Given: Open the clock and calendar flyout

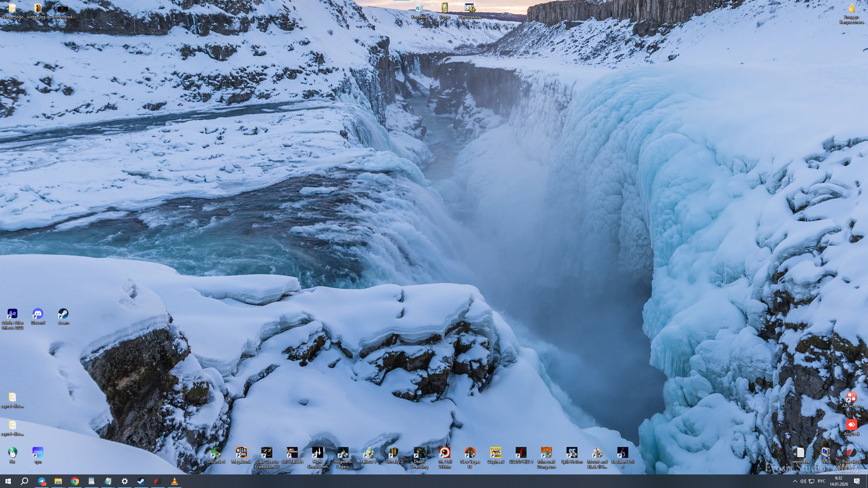Looking at the screenshot, I should (839, 481).
